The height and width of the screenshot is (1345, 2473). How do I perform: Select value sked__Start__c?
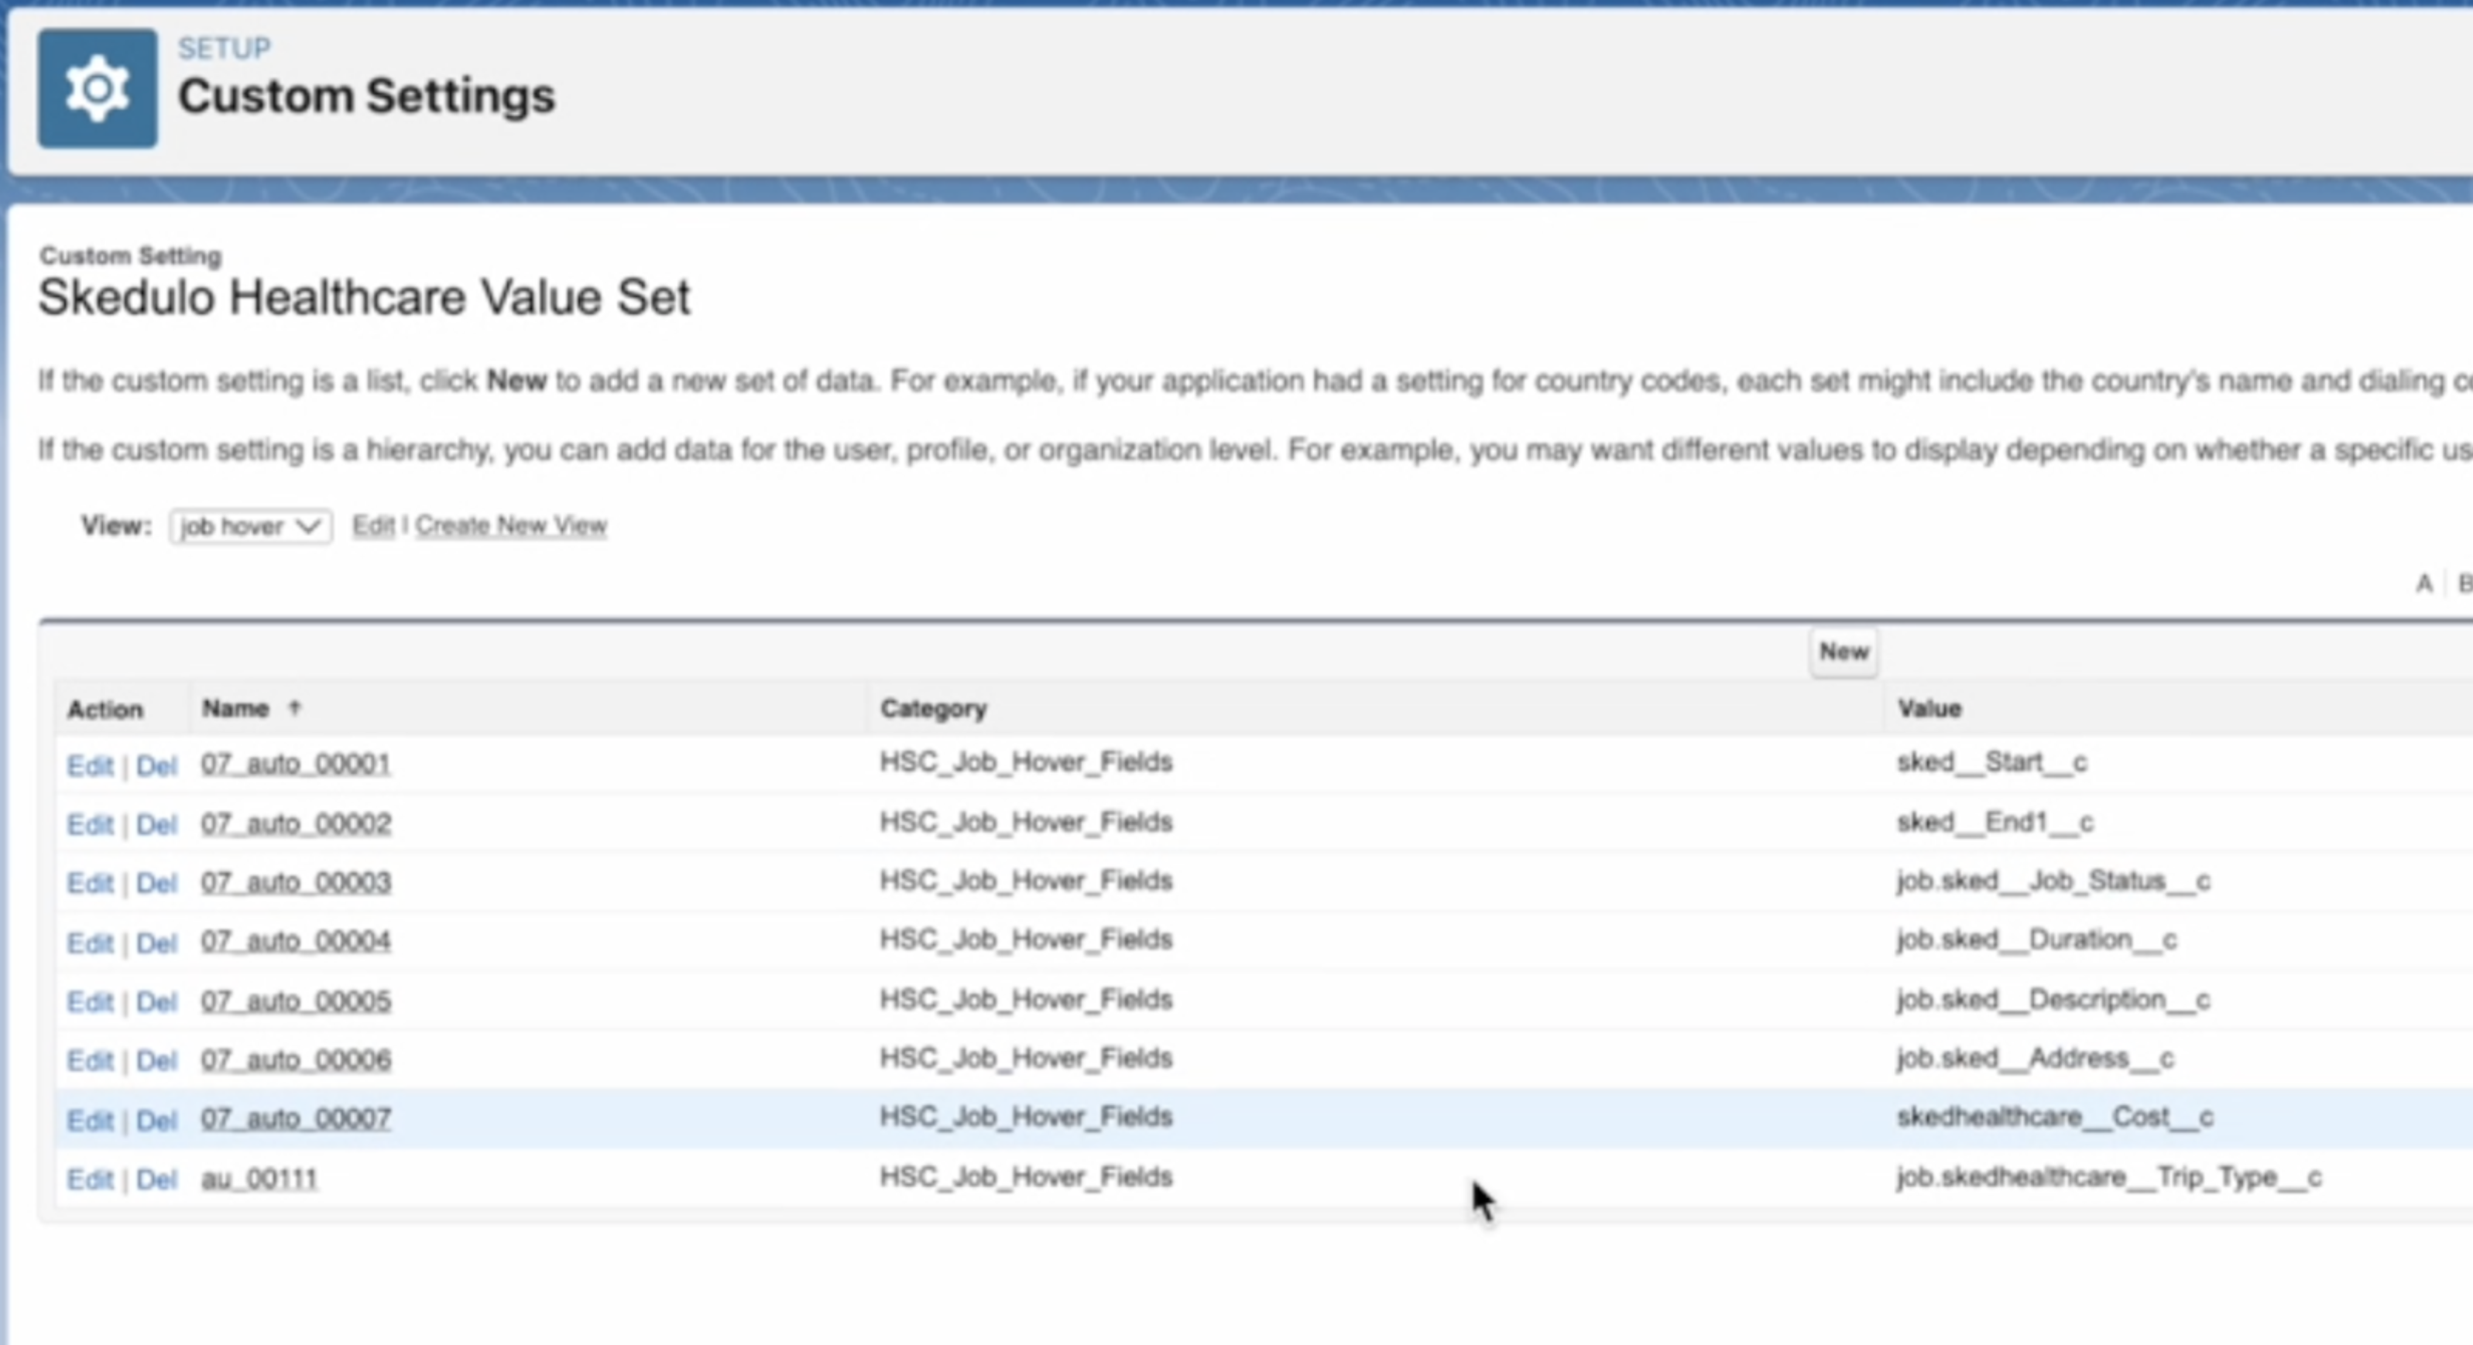pos(1992,761)
